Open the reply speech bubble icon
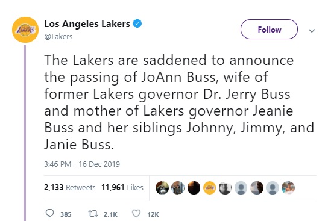Screen dimensions: 325x221 coord(49,213)
